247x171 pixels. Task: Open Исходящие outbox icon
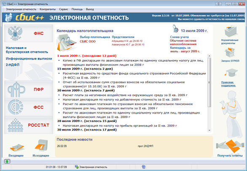click(x=41, y=145)
